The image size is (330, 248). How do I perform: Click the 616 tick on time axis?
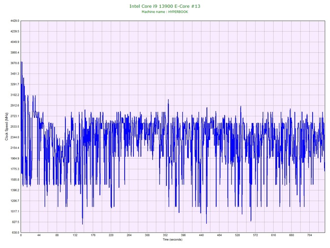pyautogui.click(x=273, y=235)
